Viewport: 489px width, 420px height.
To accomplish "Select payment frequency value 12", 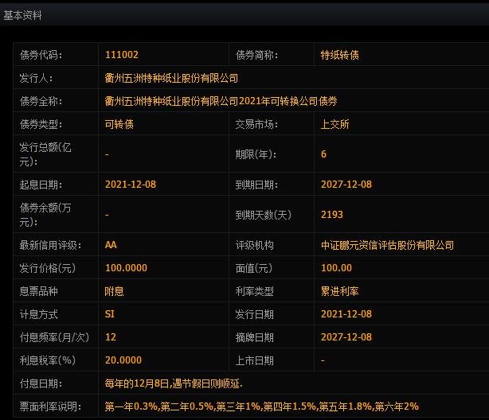I will tap(111, 336).
